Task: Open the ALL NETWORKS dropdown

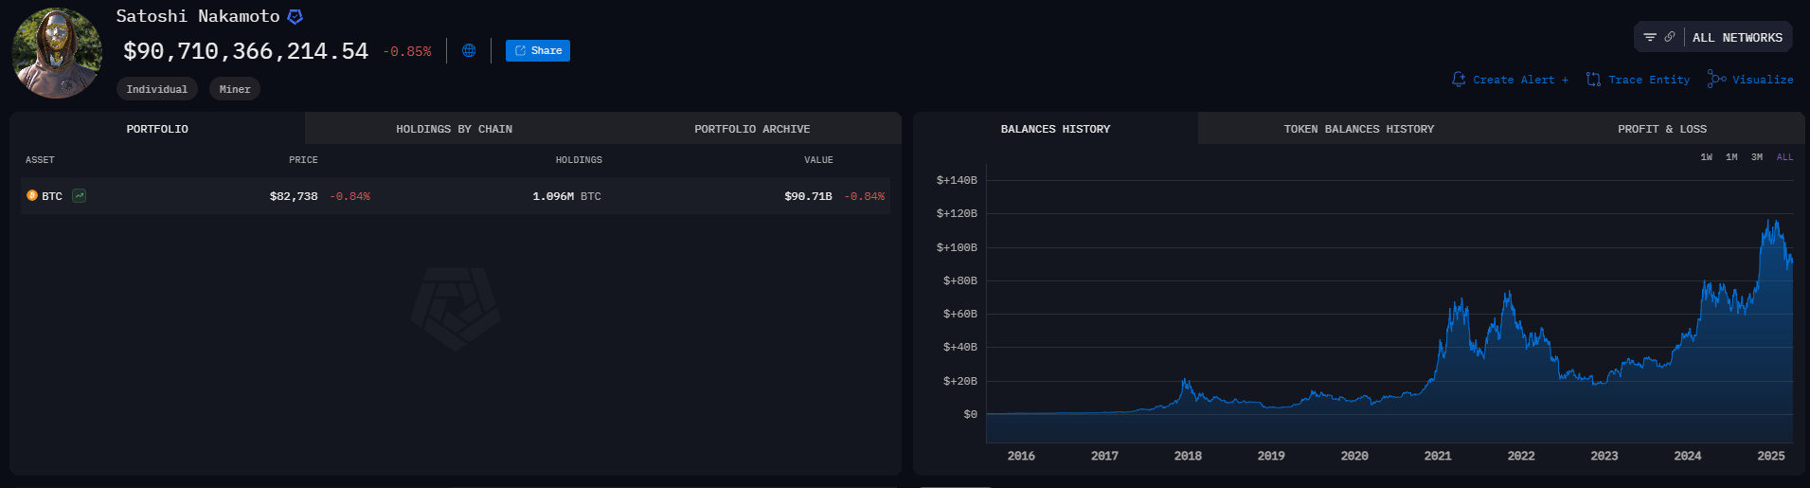Action: 1737,38
